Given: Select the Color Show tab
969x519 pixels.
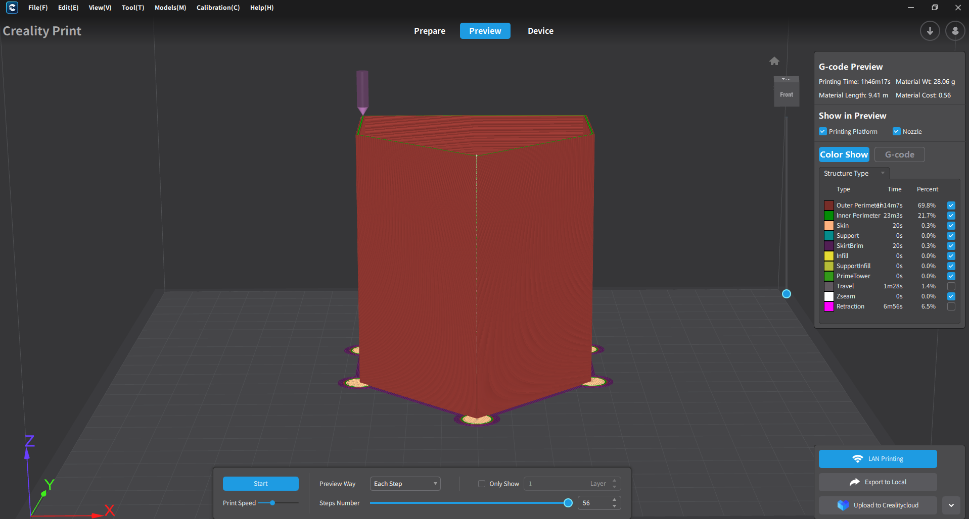Looking at the screenshot, I should [844, 154].
